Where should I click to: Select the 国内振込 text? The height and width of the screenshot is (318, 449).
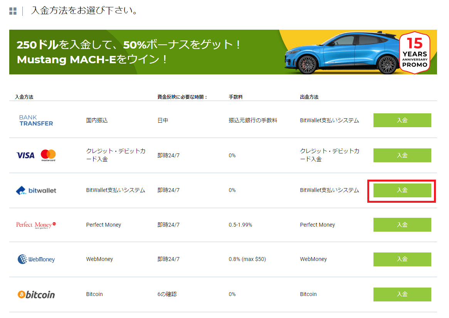[97, 120]
